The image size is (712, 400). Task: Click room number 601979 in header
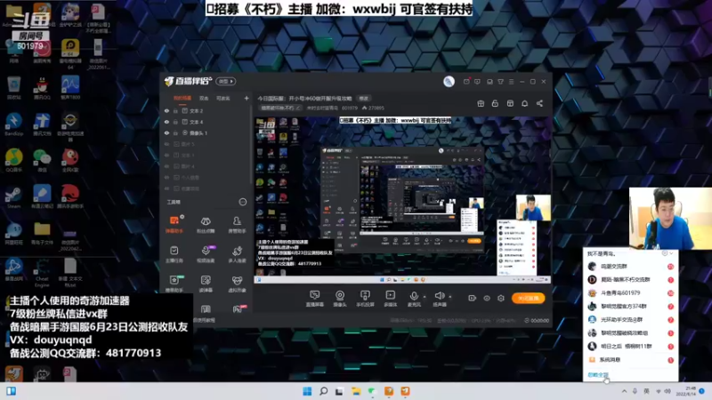coord(350,108)
